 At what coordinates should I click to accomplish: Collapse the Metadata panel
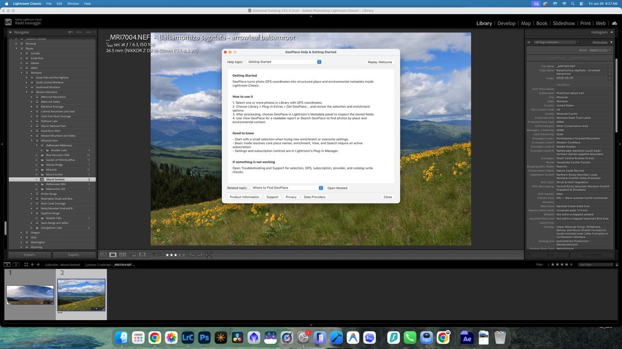pos(611,42)
